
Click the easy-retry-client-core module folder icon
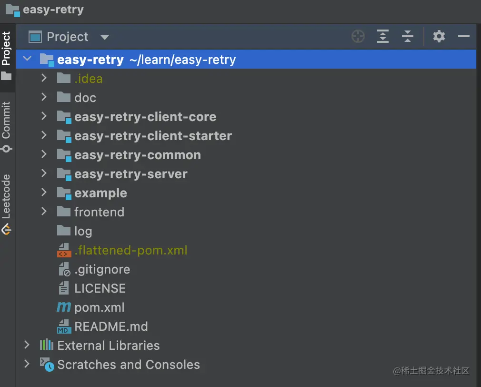click(x=64, y=117)
